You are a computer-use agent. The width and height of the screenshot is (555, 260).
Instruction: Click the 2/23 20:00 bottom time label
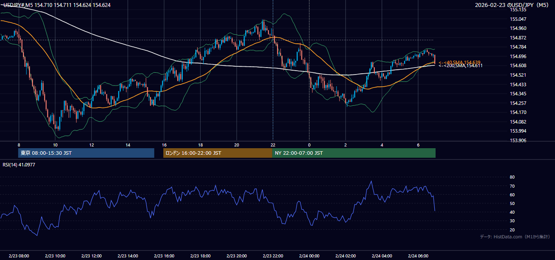pos(236,256)
